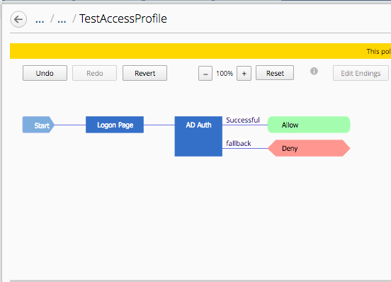Open the info icon near Edit Endings
Image resolution: width=391 pixels, height=282 pixels.
tap(314, 71)
